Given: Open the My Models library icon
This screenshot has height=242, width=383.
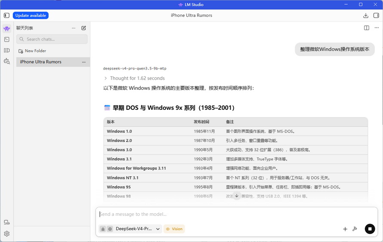Looking at the screenshot, I should tap(7, 50).
